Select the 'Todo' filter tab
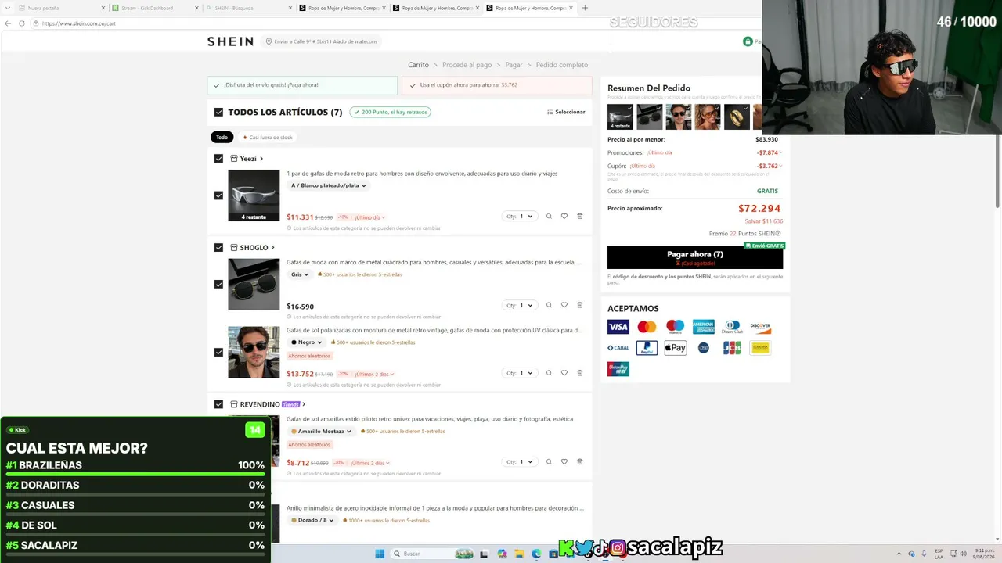 [x=222, y=137]
